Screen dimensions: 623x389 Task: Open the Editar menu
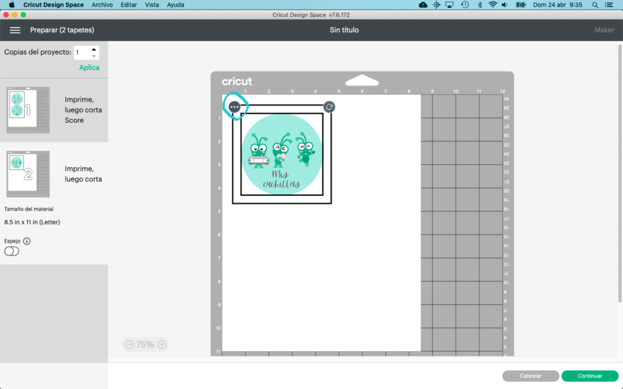(x=129, y=5)
